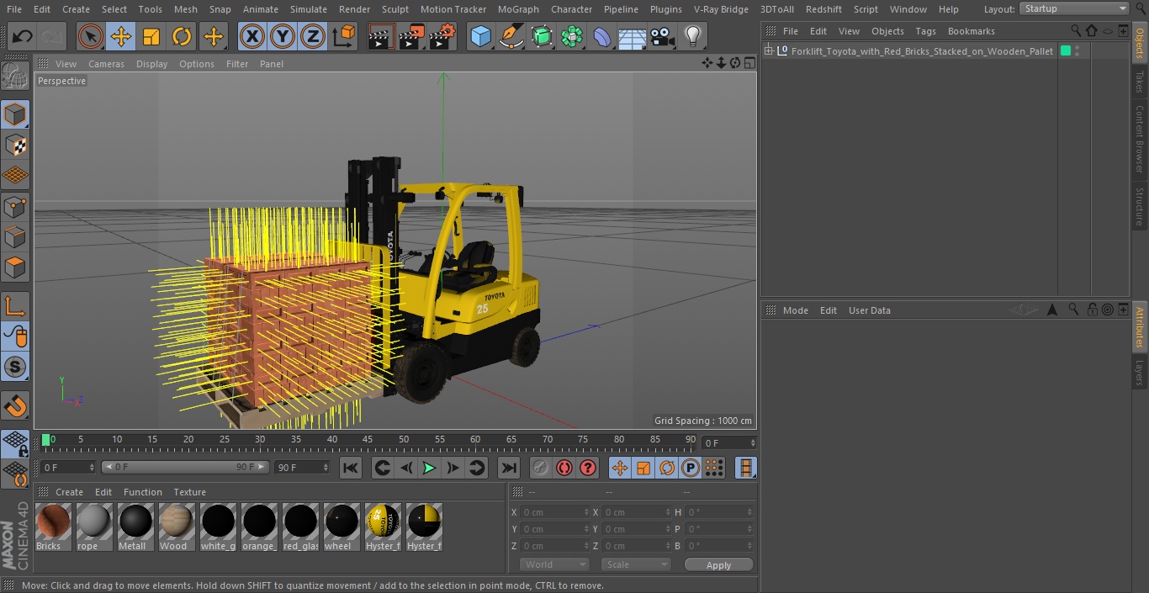This screenshot has height=593, width=1149.
Task: Open the Layout Startup dropdown
Action: click(1074, 8)
